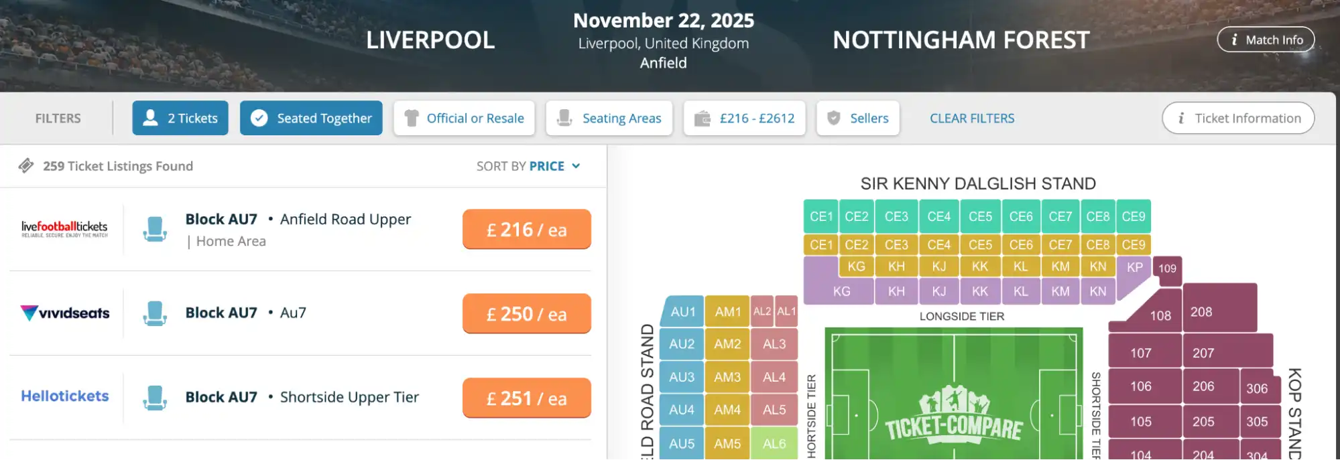Click the shirt icon on Official or Resale filter
1340x460 pixels.
coord(412,118)
